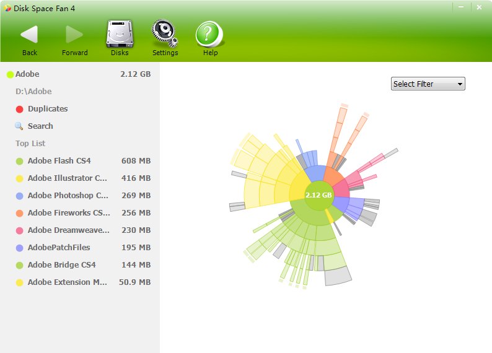This screenshot has width=492, height=353.
Task: Open Adobe Fireworks folder entry
Action: click(68, 213)
